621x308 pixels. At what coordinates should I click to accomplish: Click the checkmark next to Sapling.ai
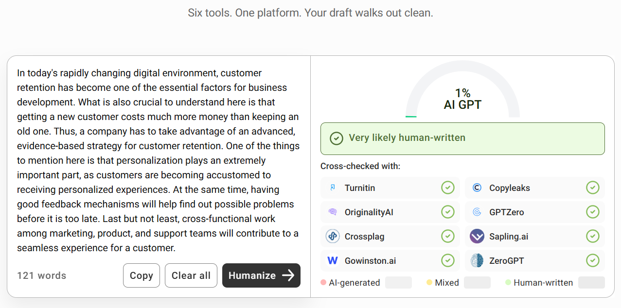pos(592,236)
